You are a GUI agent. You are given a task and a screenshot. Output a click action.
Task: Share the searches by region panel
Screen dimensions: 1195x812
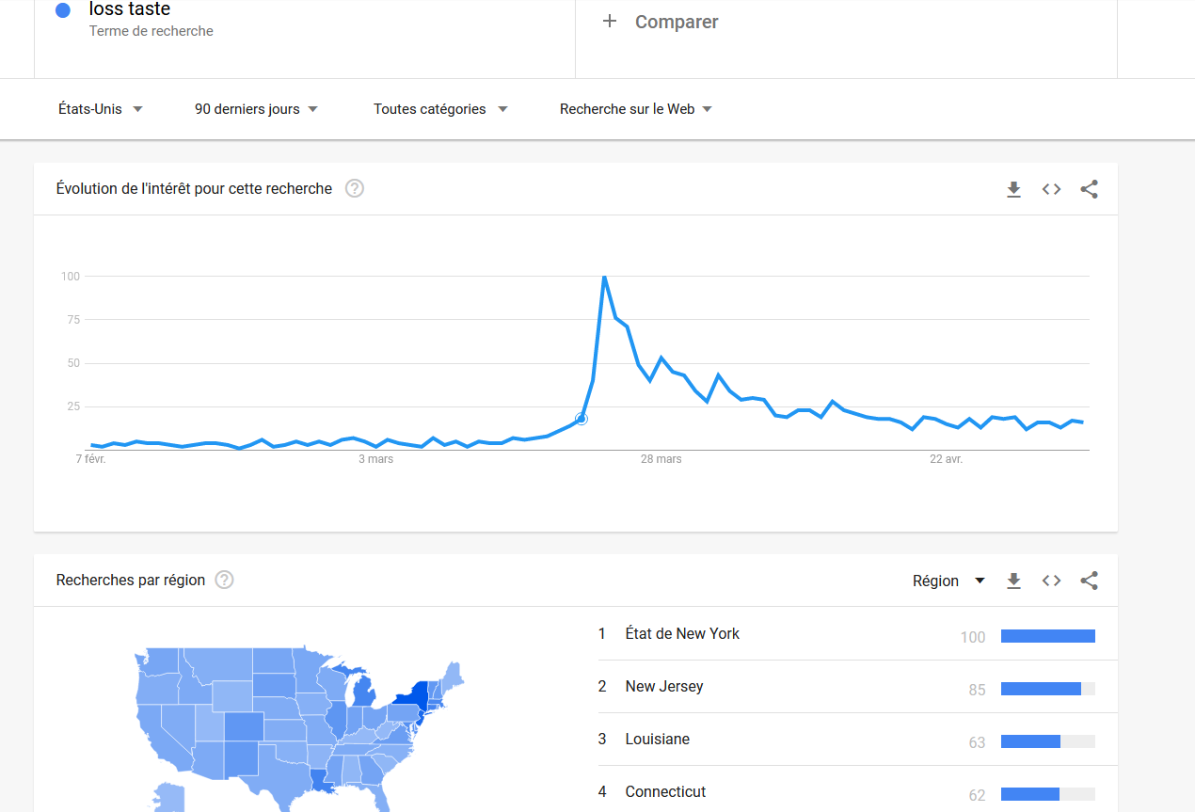pos(1089,581)
